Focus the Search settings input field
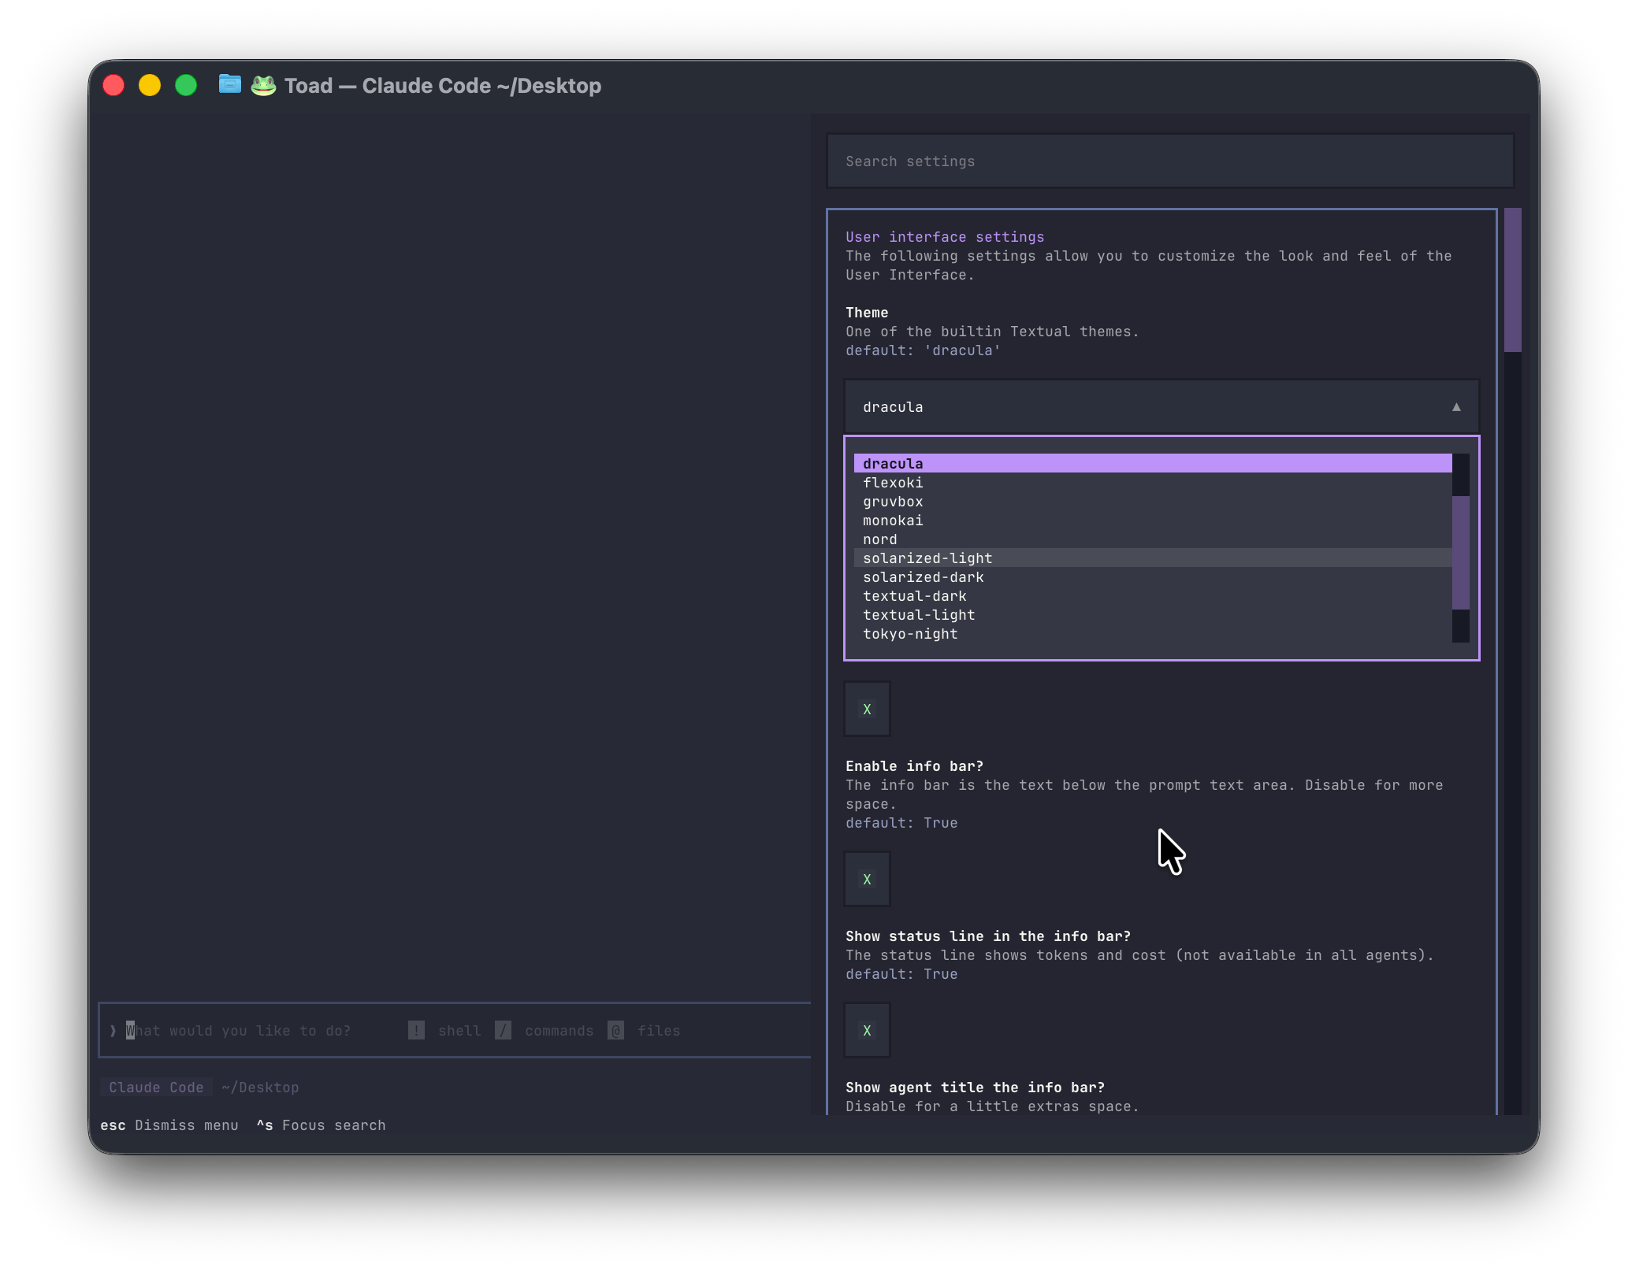Image resolution: width=1628 pixels, height=1271 pixels. (1169, 161)
